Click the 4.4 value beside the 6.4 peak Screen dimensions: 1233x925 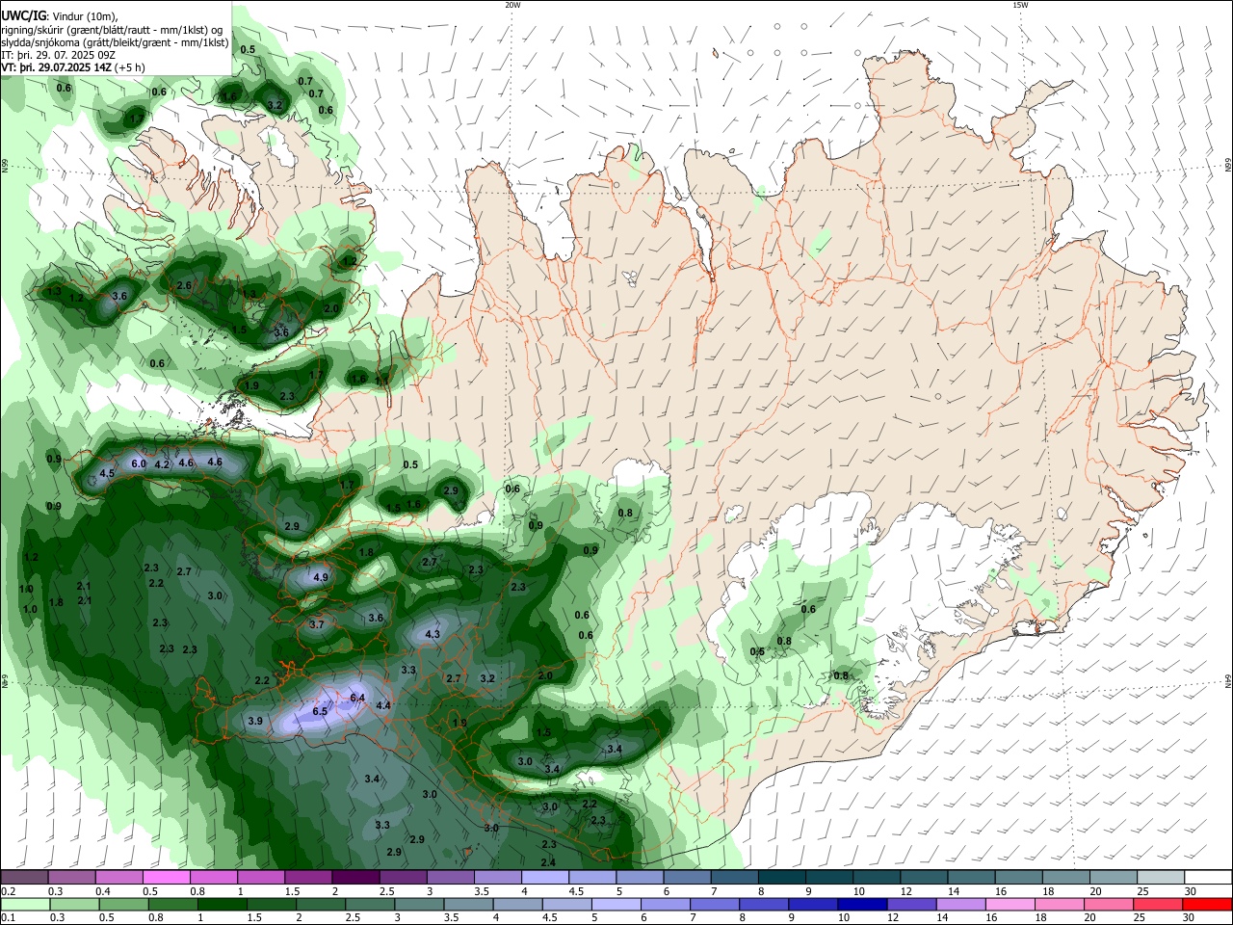pos(383,706)
